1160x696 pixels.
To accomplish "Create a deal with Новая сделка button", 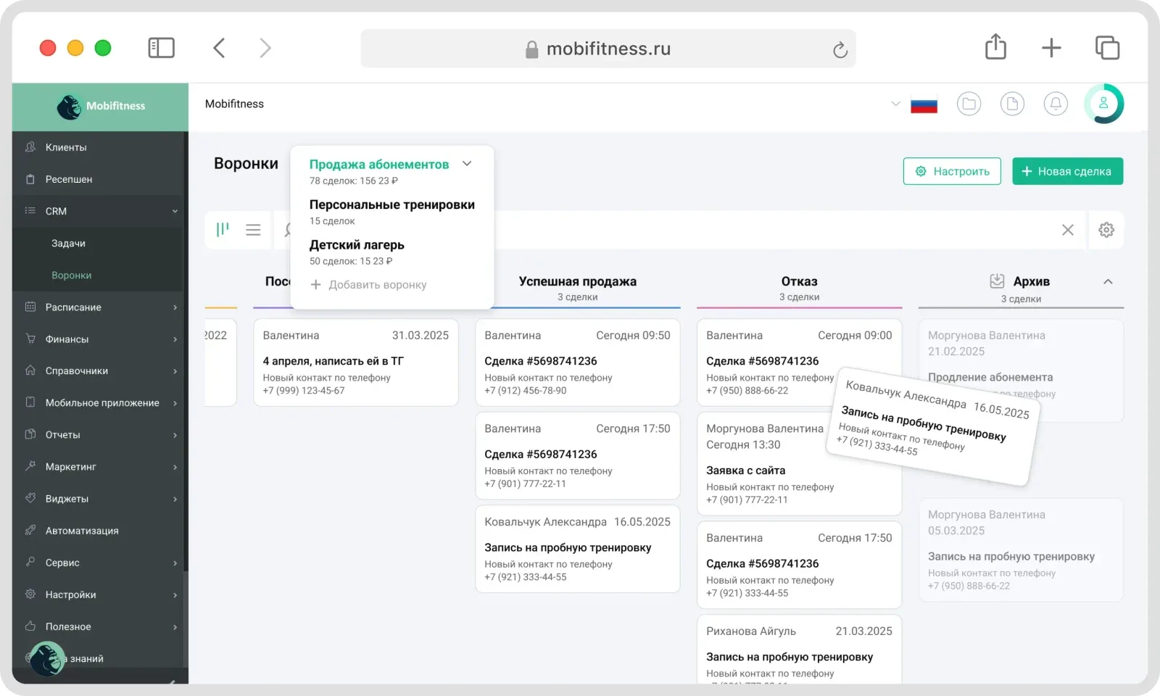I will 1067,171.
